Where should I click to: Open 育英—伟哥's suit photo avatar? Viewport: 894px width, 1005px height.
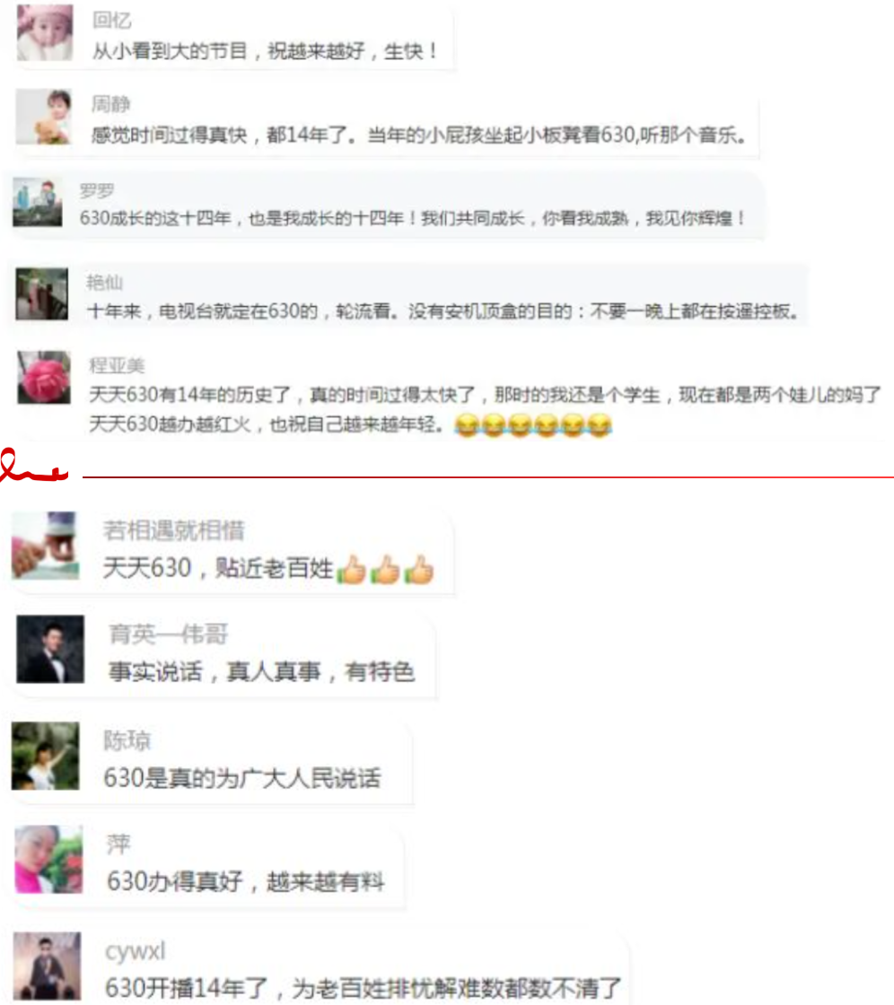click(50, 650)
